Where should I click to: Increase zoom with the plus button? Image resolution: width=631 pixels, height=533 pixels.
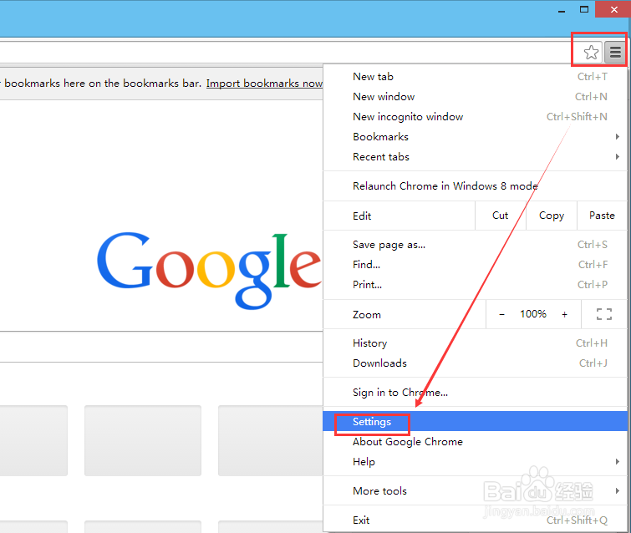coord(565,315)
